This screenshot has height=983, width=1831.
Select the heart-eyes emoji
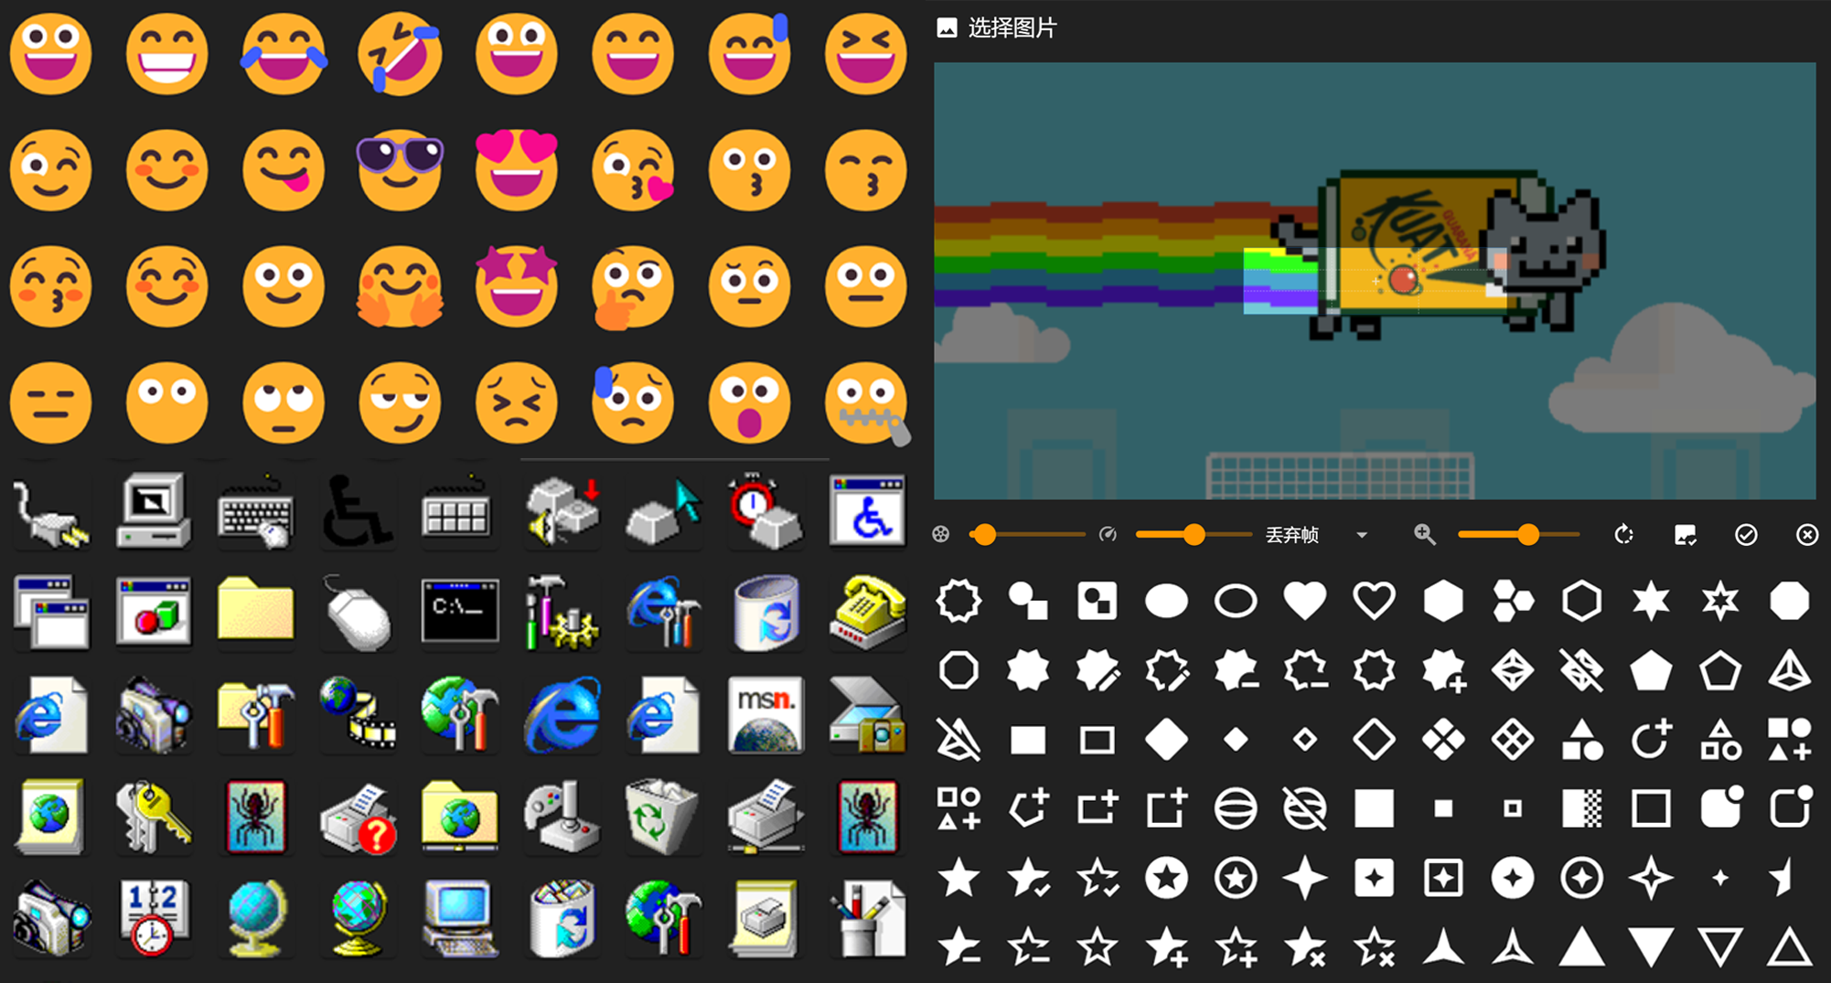click(516, 168)
